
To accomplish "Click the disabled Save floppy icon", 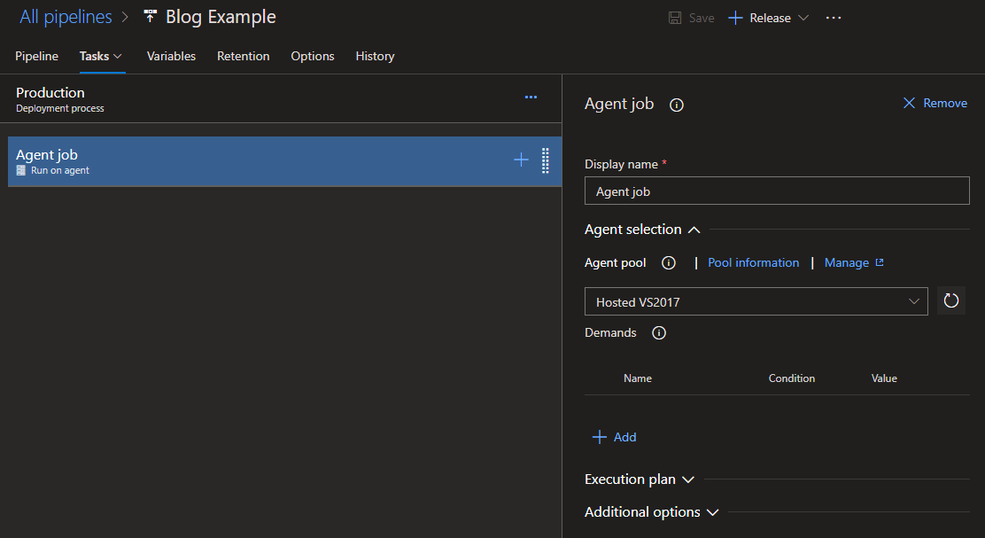I will pos(675,18).
